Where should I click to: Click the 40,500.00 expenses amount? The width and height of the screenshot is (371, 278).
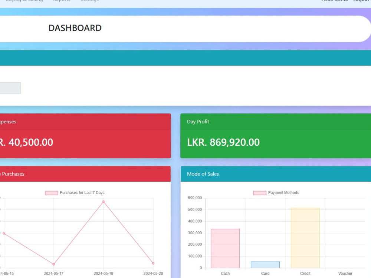click(x=31, y=142)
